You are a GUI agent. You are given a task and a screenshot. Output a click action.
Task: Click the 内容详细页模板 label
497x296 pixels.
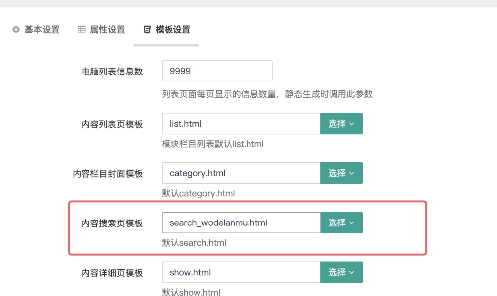pyautogui.click(x=112, y=273)
